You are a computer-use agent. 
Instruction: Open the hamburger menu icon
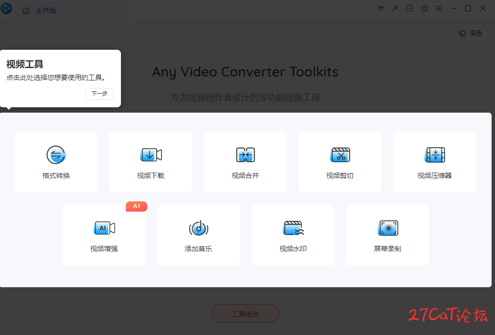point(439,8)
